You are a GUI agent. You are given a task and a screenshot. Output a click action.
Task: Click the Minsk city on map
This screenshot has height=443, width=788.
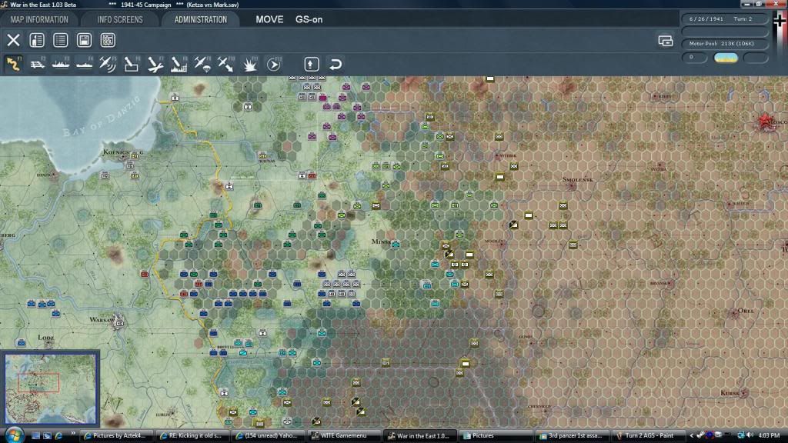pos(382,241)
